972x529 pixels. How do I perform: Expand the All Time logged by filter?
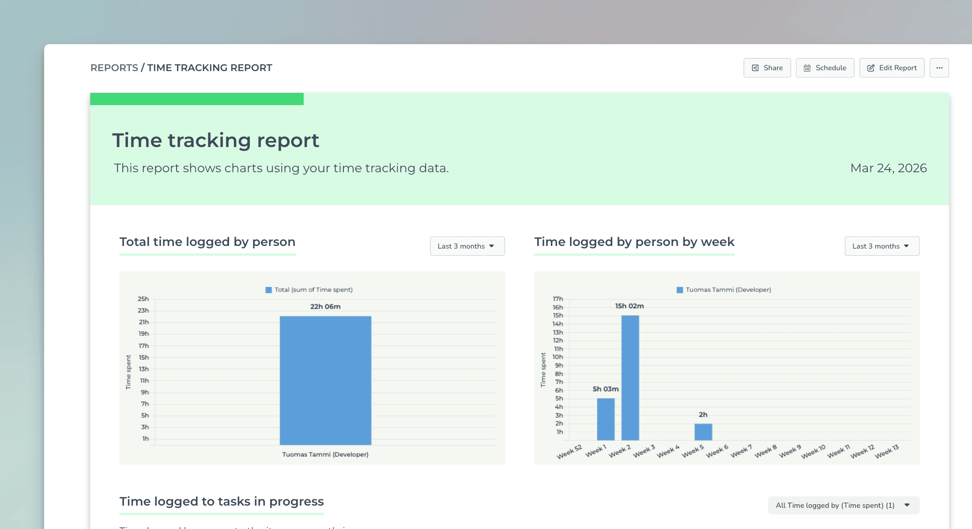843,505
